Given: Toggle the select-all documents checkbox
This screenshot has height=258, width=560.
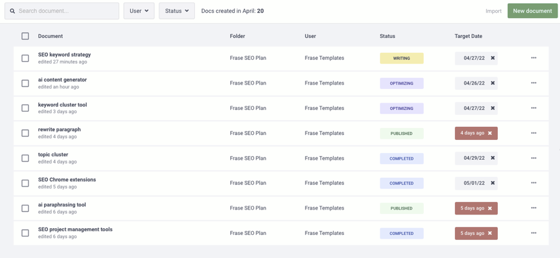Looking at the screenshot, I should tap(26, 36).
